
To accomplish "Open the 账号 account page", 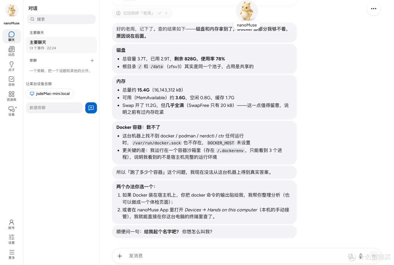I will [11, 224].
